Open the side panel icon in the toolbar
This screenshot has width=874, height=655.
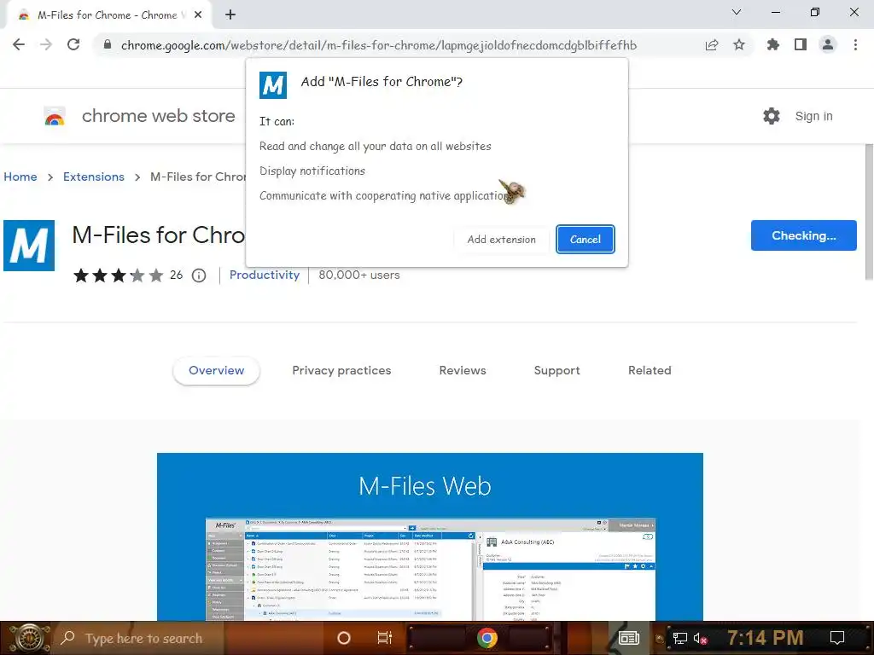(x=801, y=44)
